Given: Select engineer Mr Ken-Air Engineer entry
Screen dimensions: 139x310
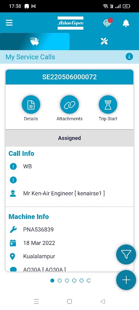Looking at the screenshot, I should click(64, 193).
